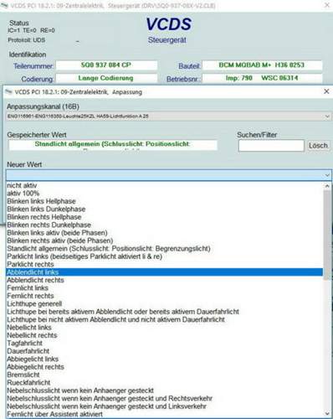Select 'Lichthupe bei bereits aktivem Abblendlicht' entry
Screen dimensions: 333x419
coord(165,312)
